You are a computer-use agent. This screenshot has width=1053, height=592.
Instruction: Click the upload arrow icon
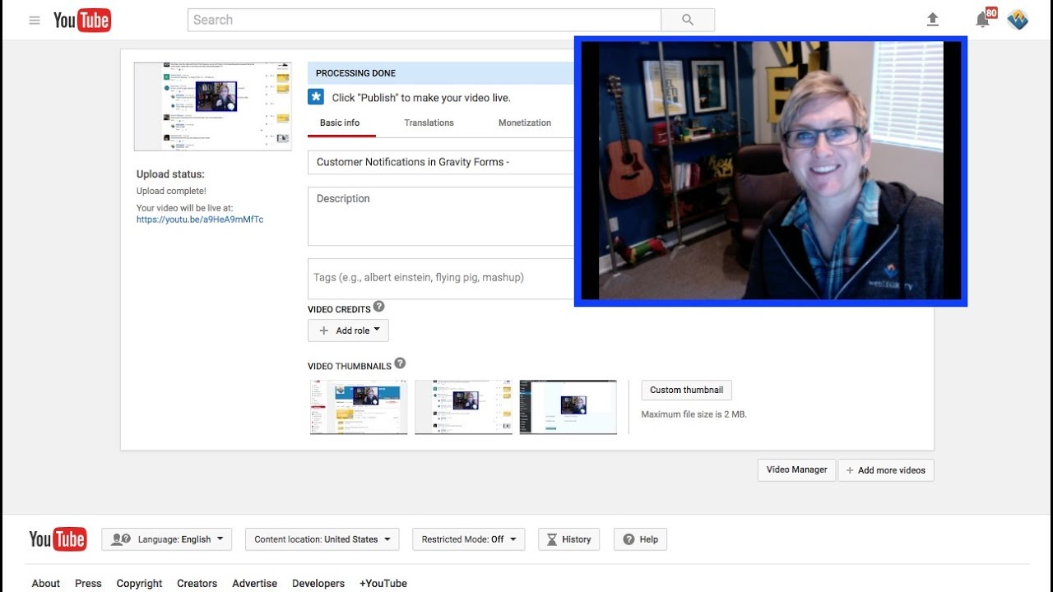click(x=933, y=20)
